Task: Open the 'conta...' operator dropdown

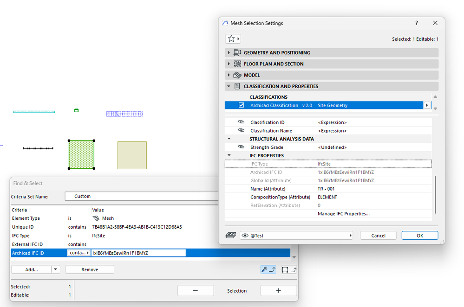Action: (78, 253)
